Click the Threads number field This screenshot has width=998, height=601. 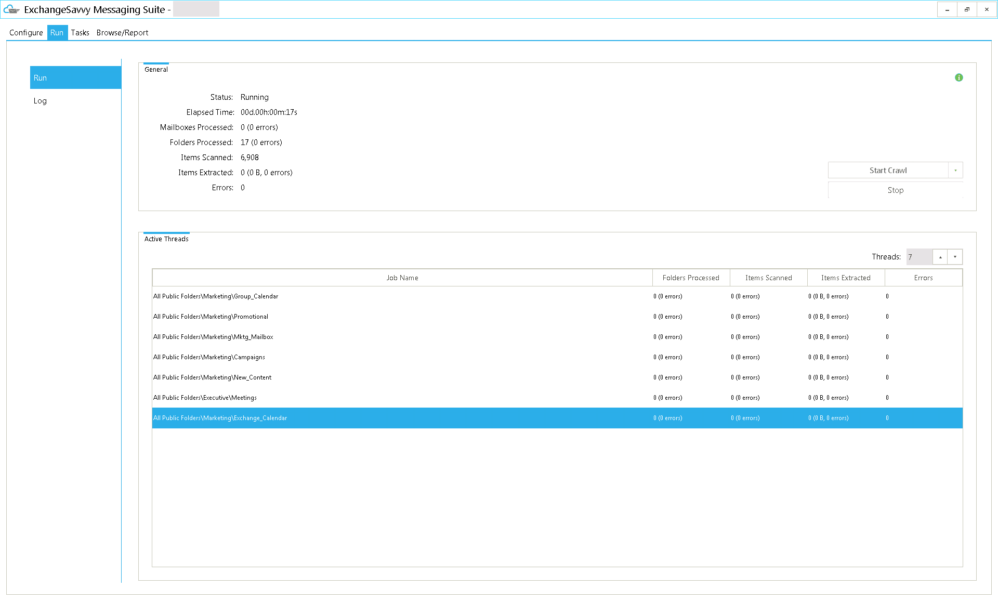click(920, 257)
